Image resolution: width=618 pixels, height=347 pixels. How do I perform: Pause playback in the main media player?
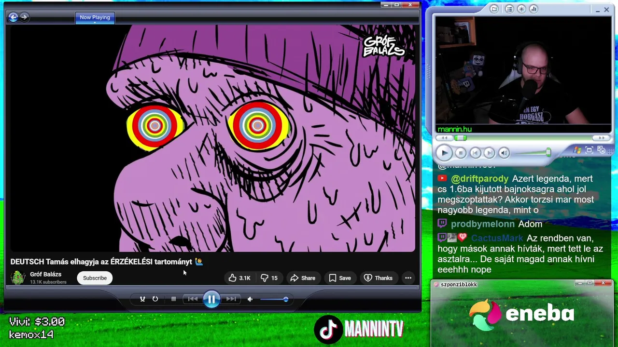click(x=211, y=299)
